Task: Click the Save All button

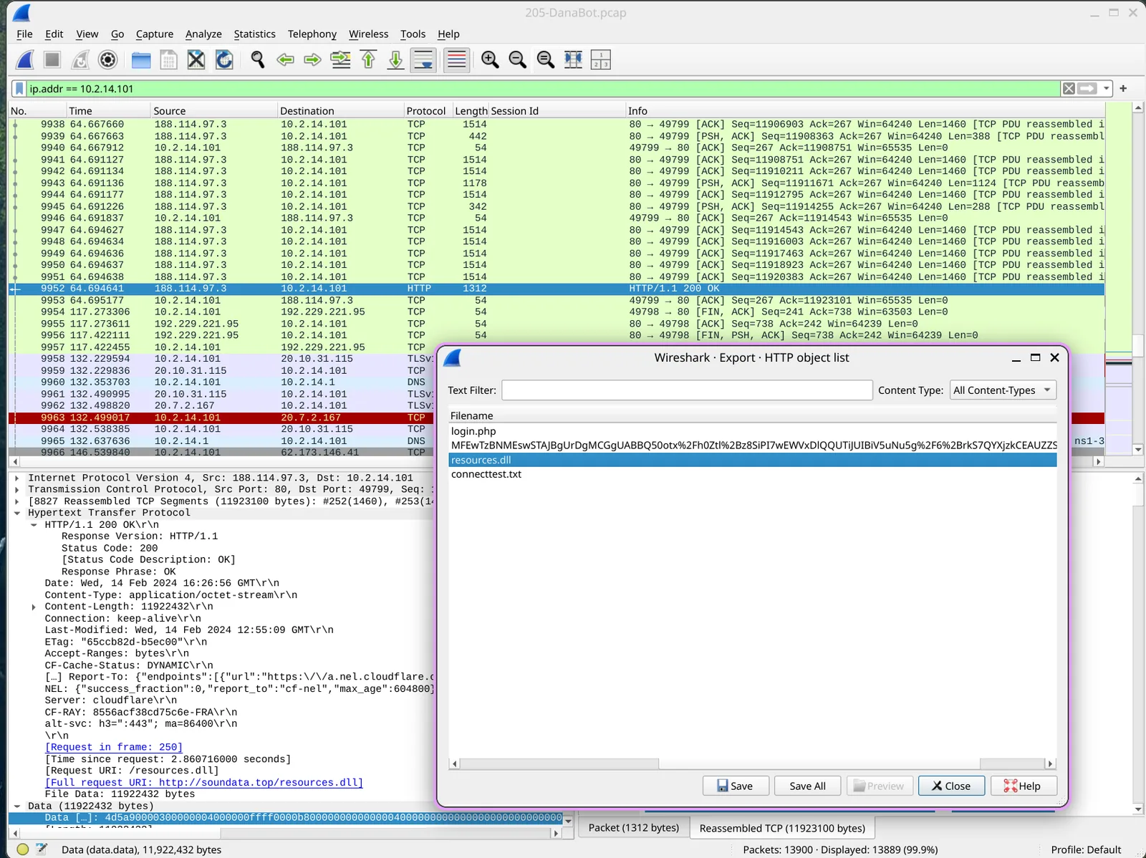Action: click(x=808, y=786)
